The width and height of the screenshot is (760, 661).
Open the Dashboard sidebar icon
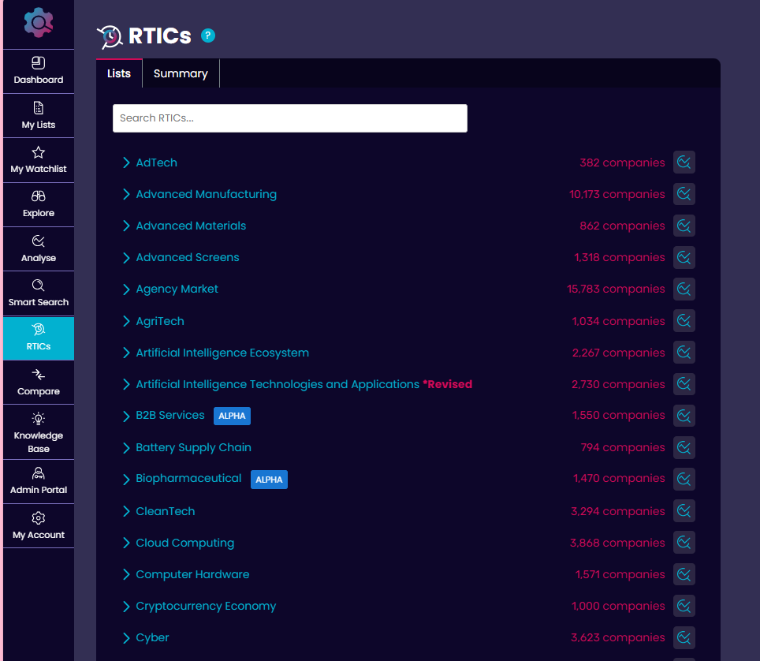pos(39,63)
